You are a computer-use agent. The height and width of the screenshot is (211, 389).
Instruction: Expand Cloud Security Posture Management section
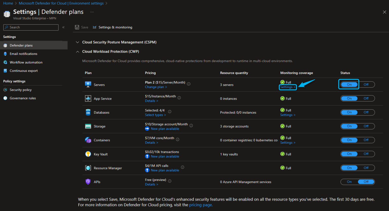click(77, 42)
